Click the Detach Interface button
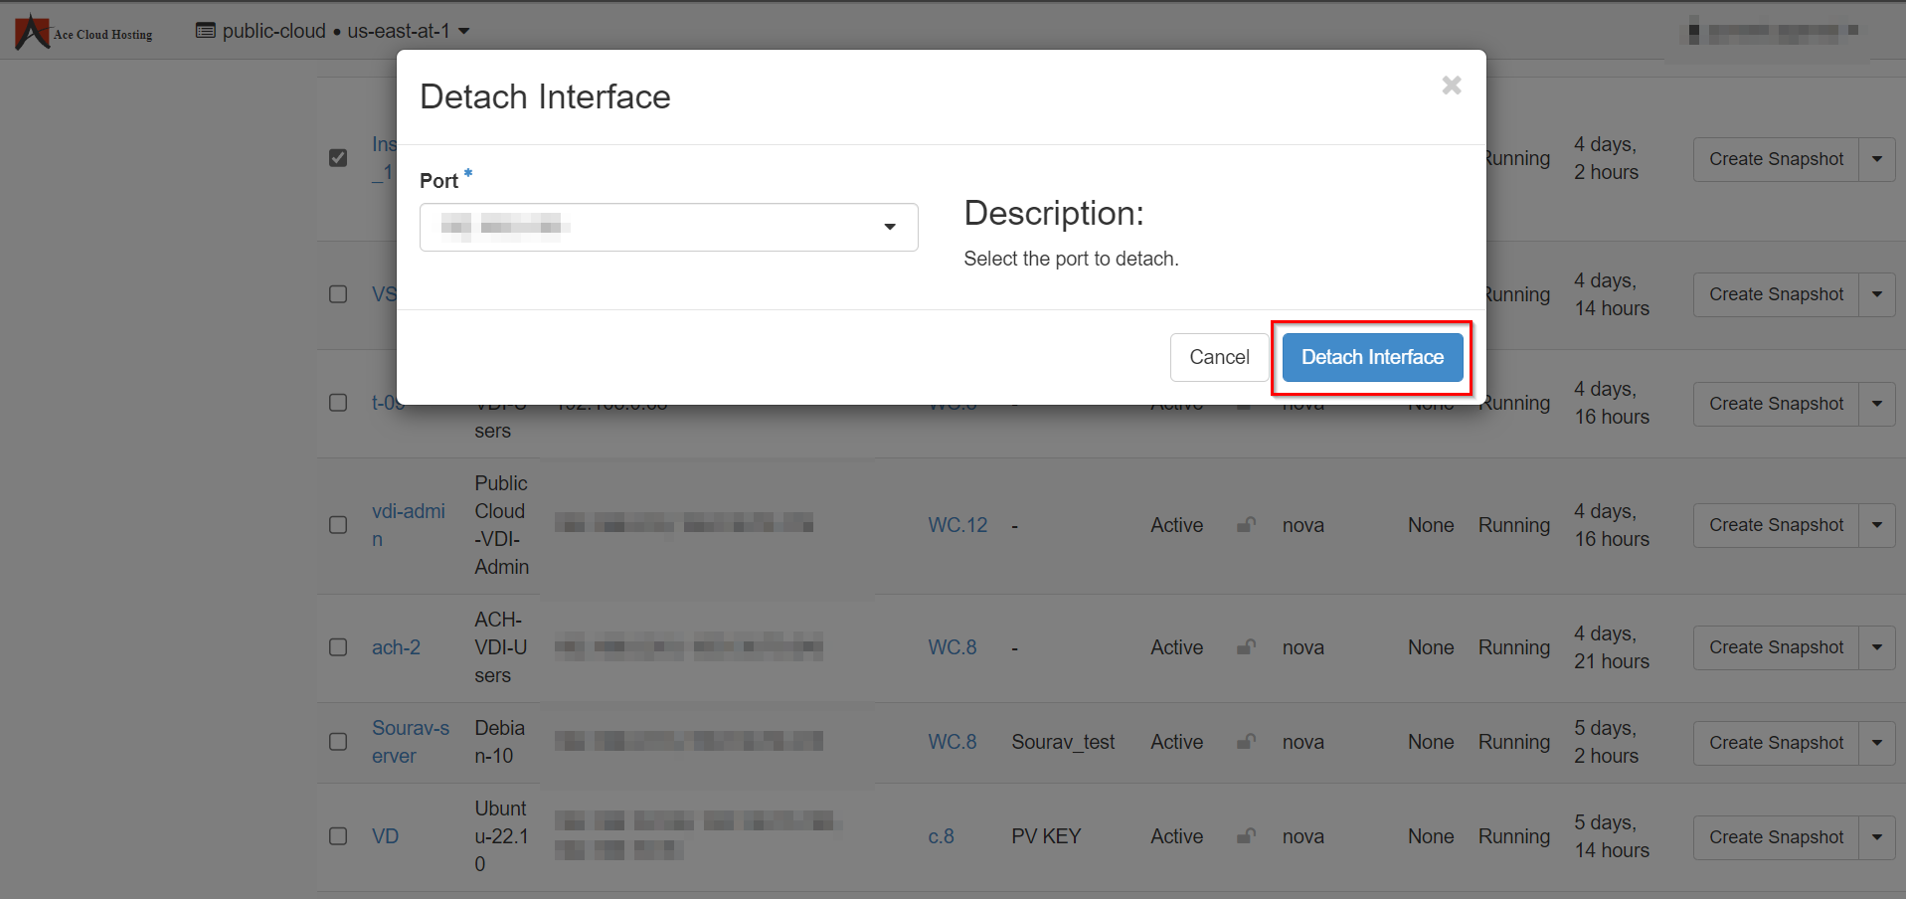 [1371, 357]
